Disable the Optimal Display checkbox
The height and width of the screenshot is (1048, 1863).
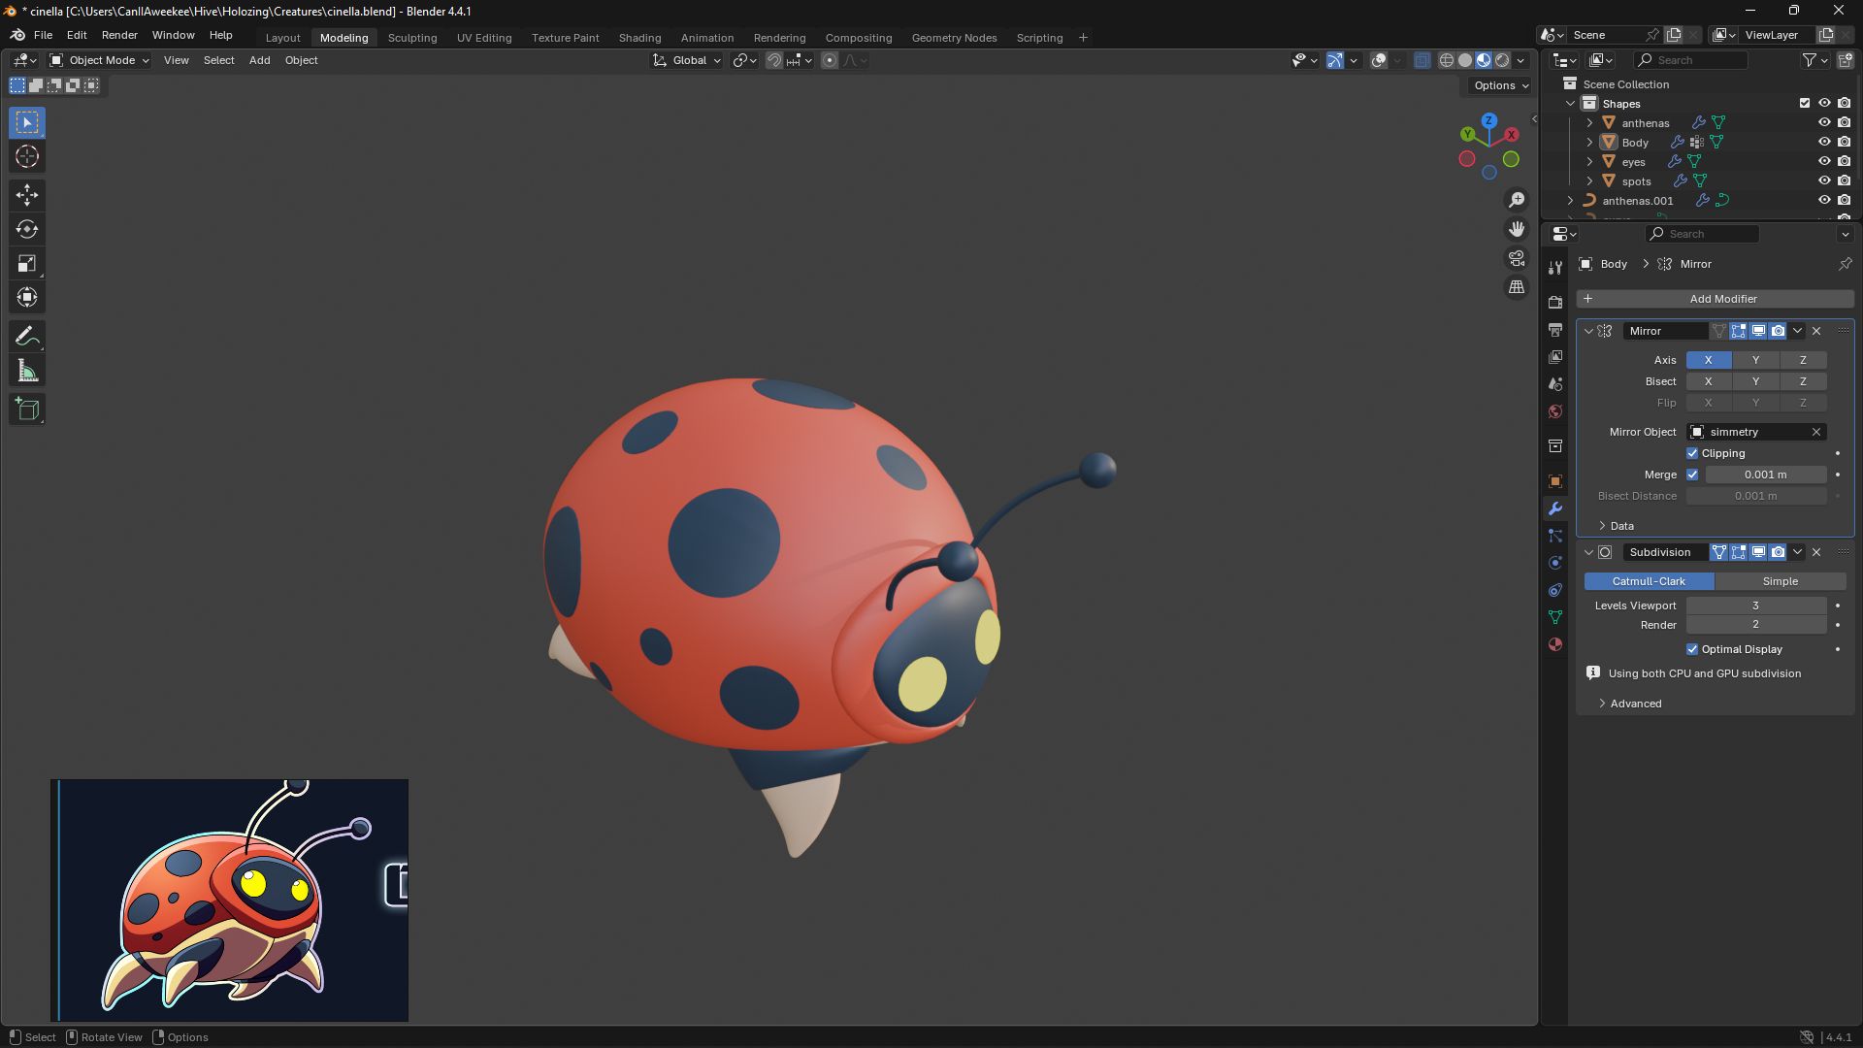(x=1692, y=649)
